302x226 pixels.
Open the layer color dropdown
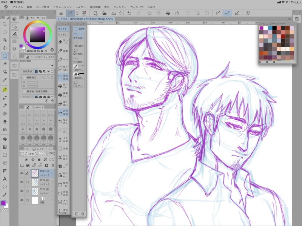click(24, 154)
